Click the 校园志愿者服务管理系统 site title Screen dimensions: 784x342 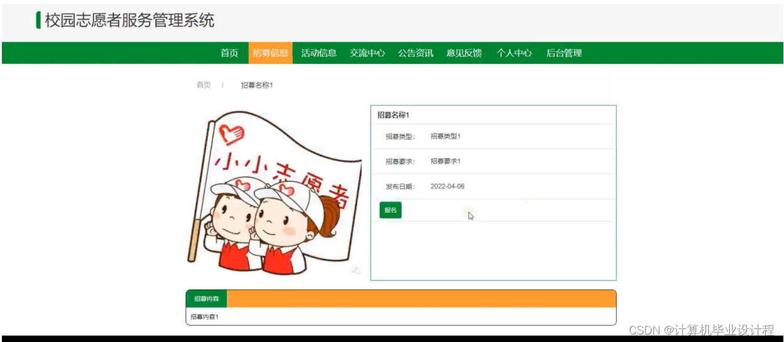[x=129, y=20]
